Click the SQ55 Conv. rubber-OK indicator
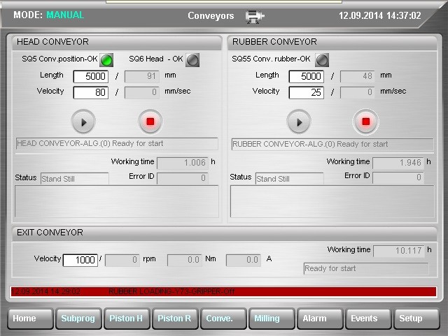This screenshot has height=336, width=448. 322,60
